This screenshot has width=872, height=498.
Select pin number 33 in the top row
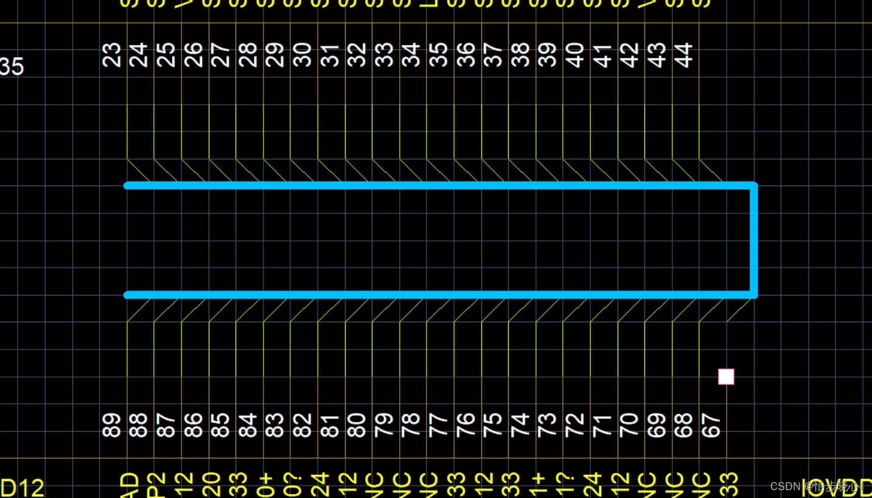385,55
